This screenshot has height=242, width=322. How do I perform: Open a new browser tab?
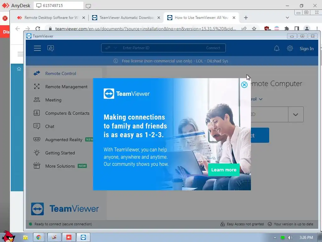(246, 18)
